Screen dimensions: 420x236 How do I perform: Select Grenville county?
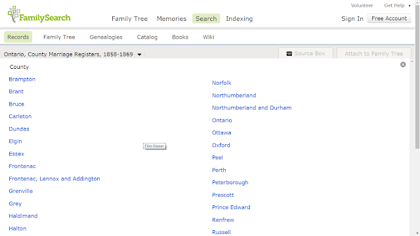[x=20, y=191]
